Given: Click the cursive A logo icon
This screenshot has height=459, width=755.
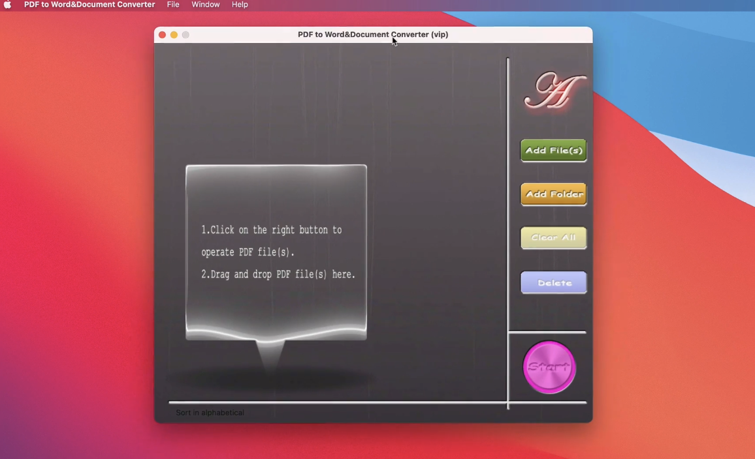Looking at the screenshot, I should pos(554,91).
